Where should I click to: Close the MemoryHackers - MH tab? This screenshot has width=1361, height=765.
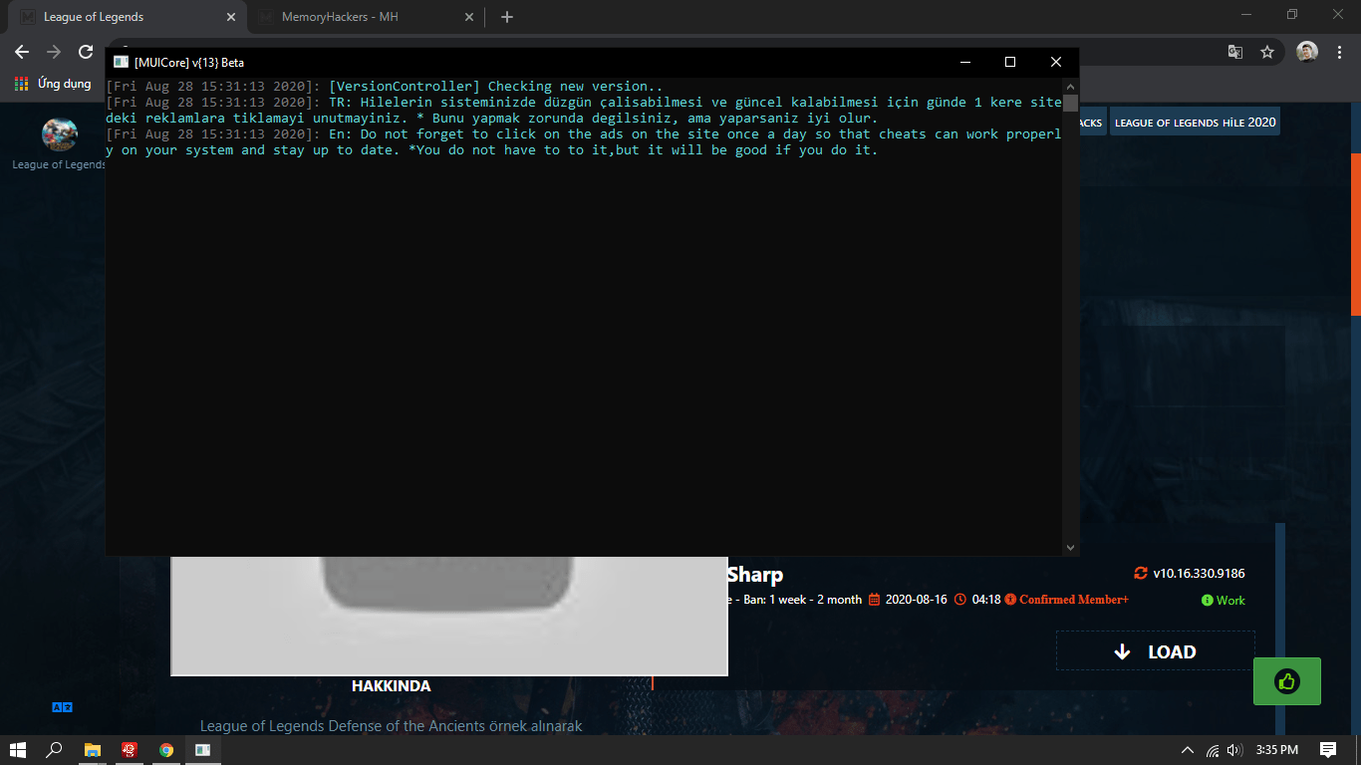[468, 17]
